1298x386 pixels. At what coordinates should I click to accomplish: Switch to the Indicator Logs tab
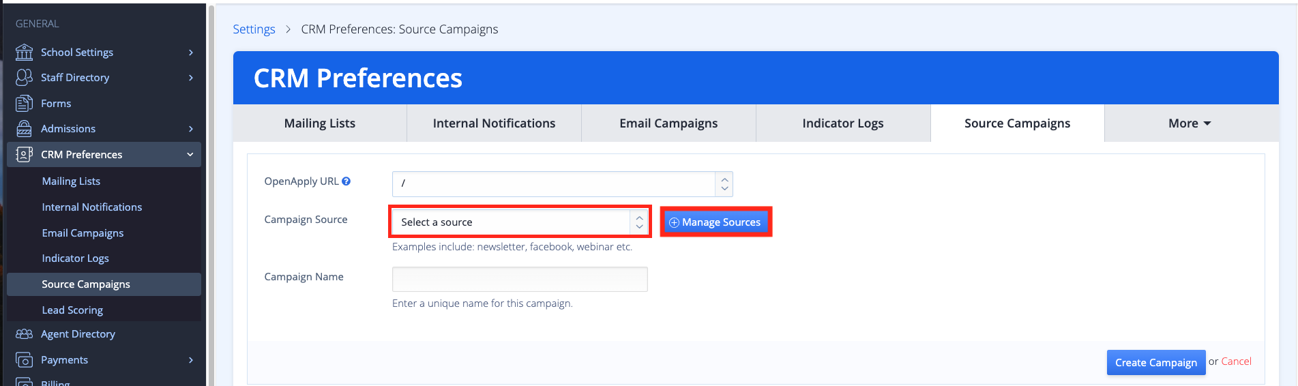tap(842, 123)
